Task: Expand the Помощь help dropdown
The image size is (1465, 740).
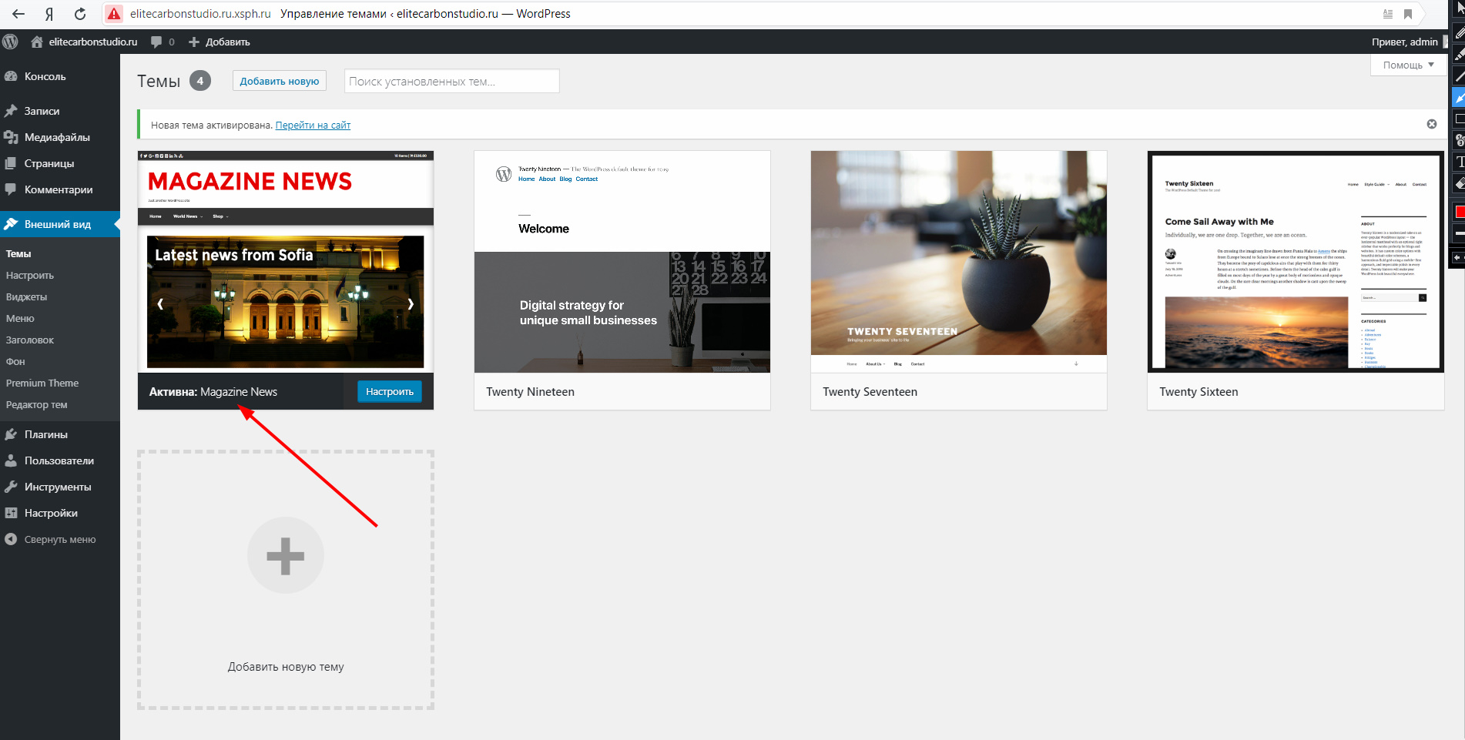Action: tap(1407, 65)
